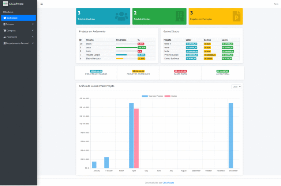Click the blue April bar in chart
Image resolution: width=281 pixels, height=186 pixels.
tap(131, 135)
